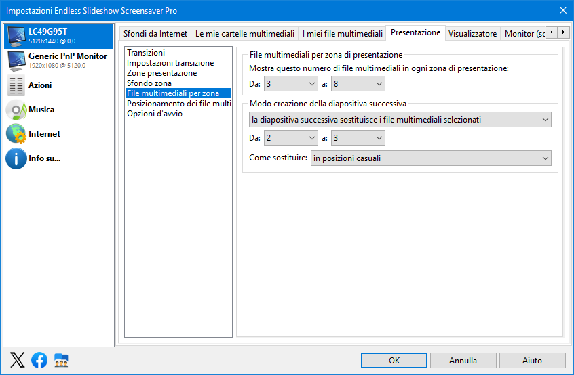Open the 'Da' dropdown showing 2
Image resolution: width=574 pixels, height=375 pixels.
point(290,138)
